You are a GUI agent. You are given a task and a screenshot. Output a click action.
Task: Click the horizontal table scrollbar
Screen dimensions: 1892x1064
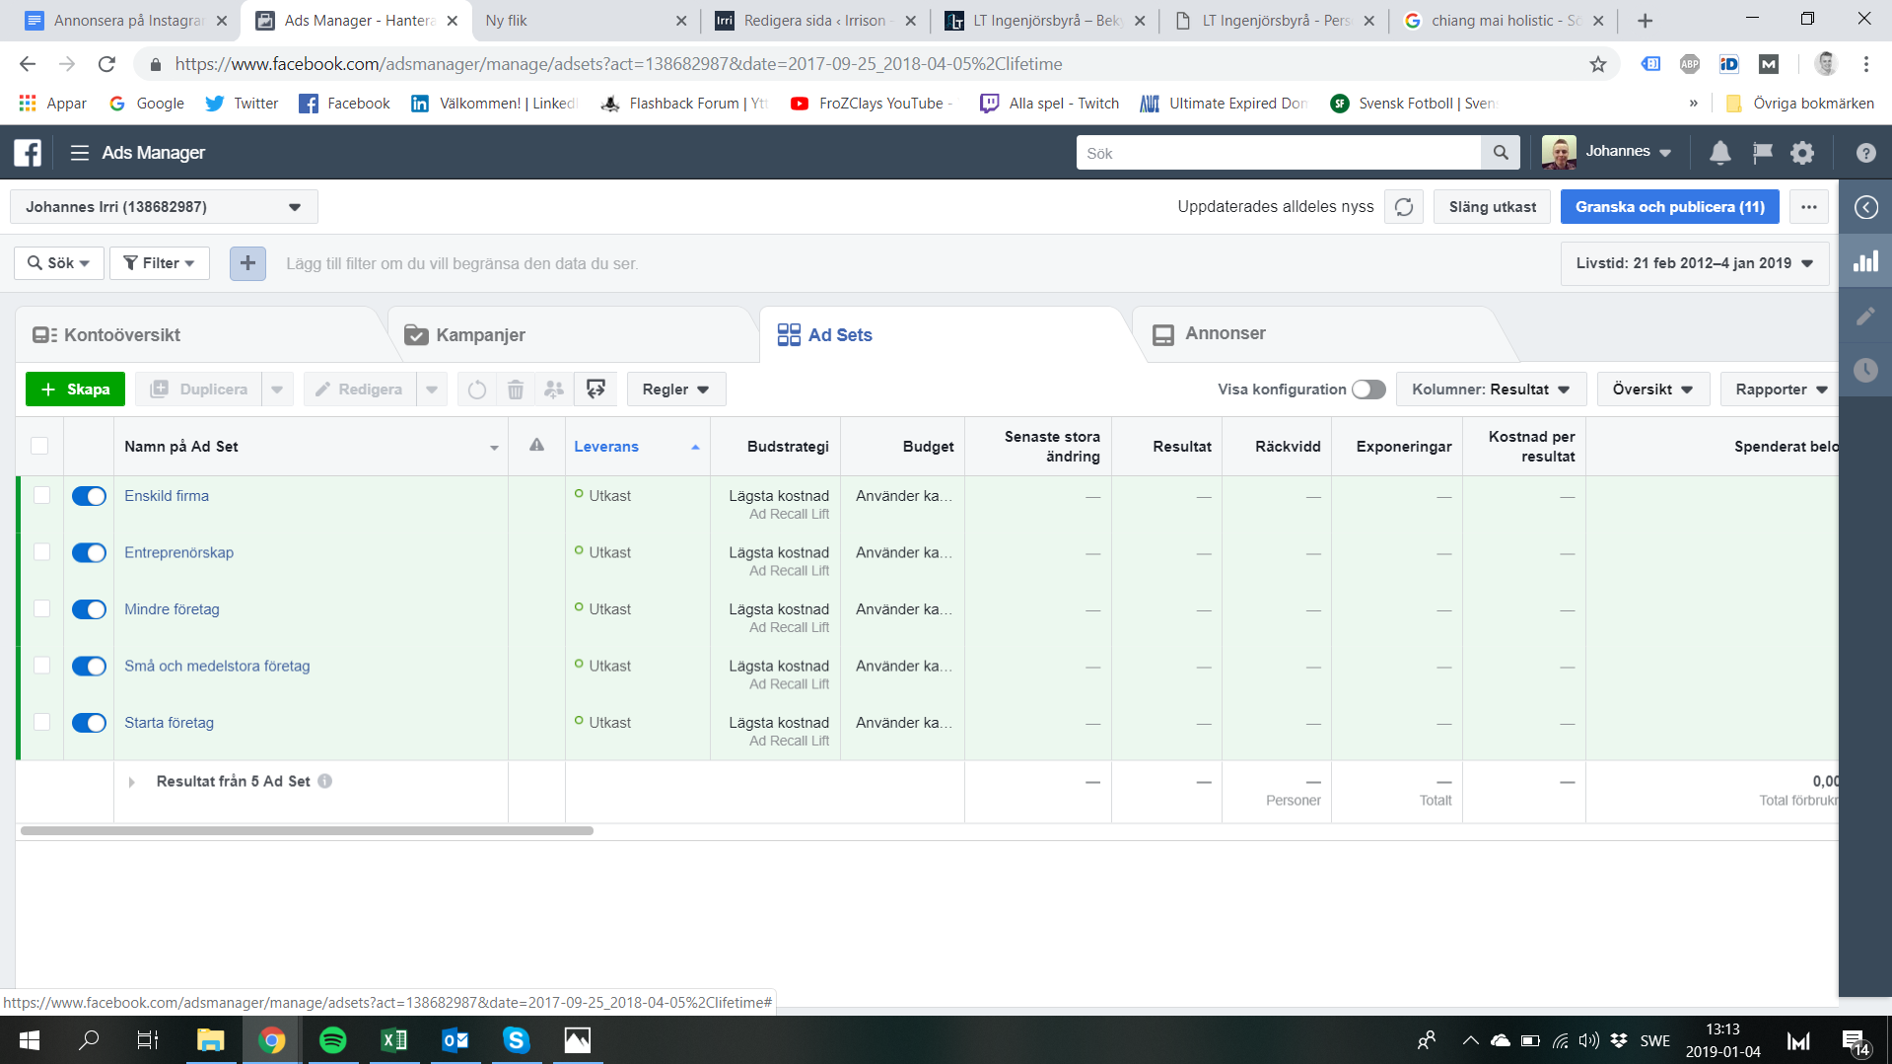pos(307,831)
